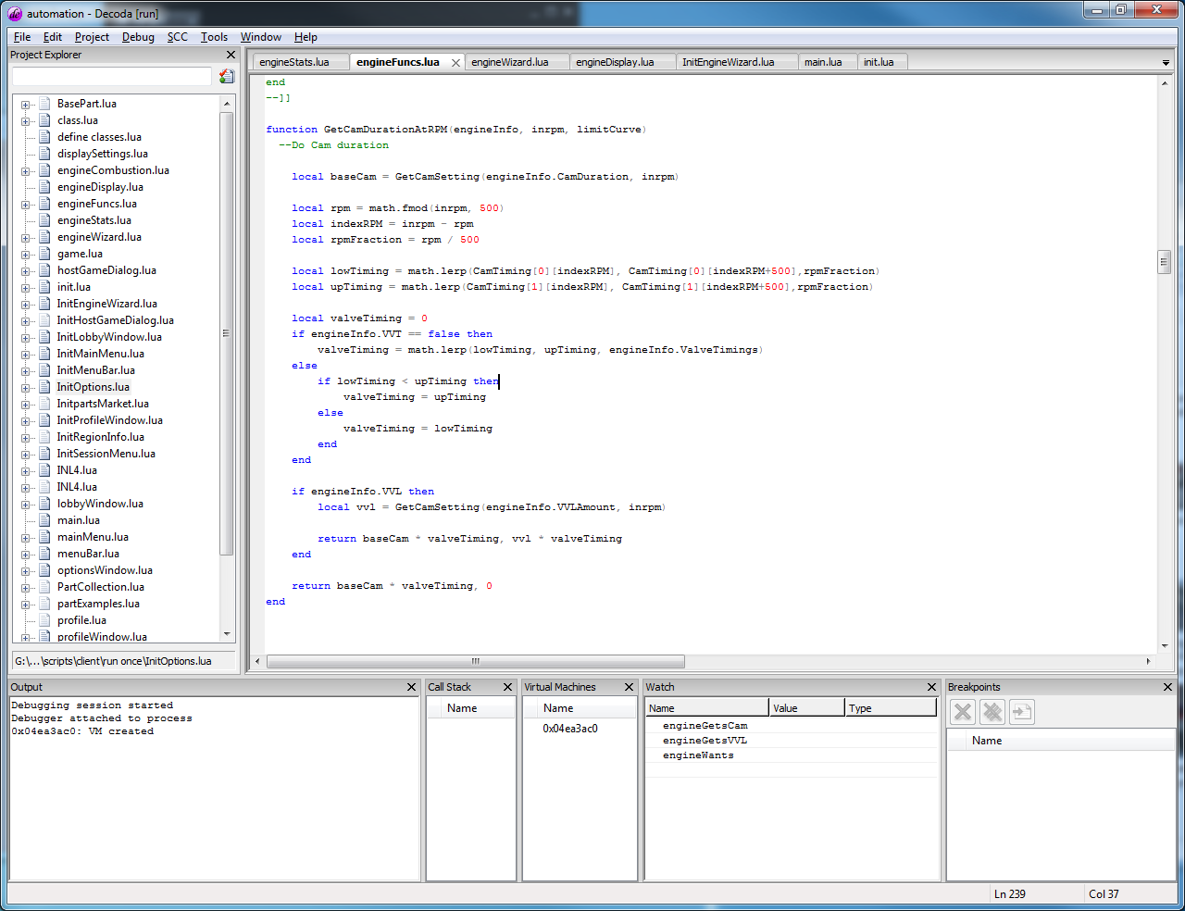Image resolution: width=1185 pixels, height=911 pixels.
Task: Expand the lobbyWindow.lua node
Action: [26, 505]
